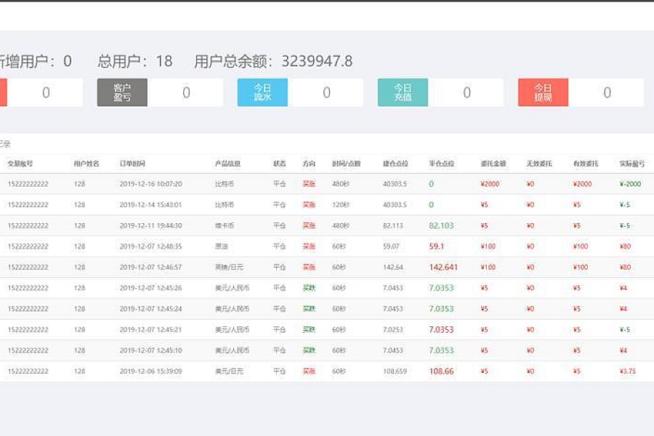
Task: Click the blue 今日流水 stat tile
Action: tap(262, 92)
